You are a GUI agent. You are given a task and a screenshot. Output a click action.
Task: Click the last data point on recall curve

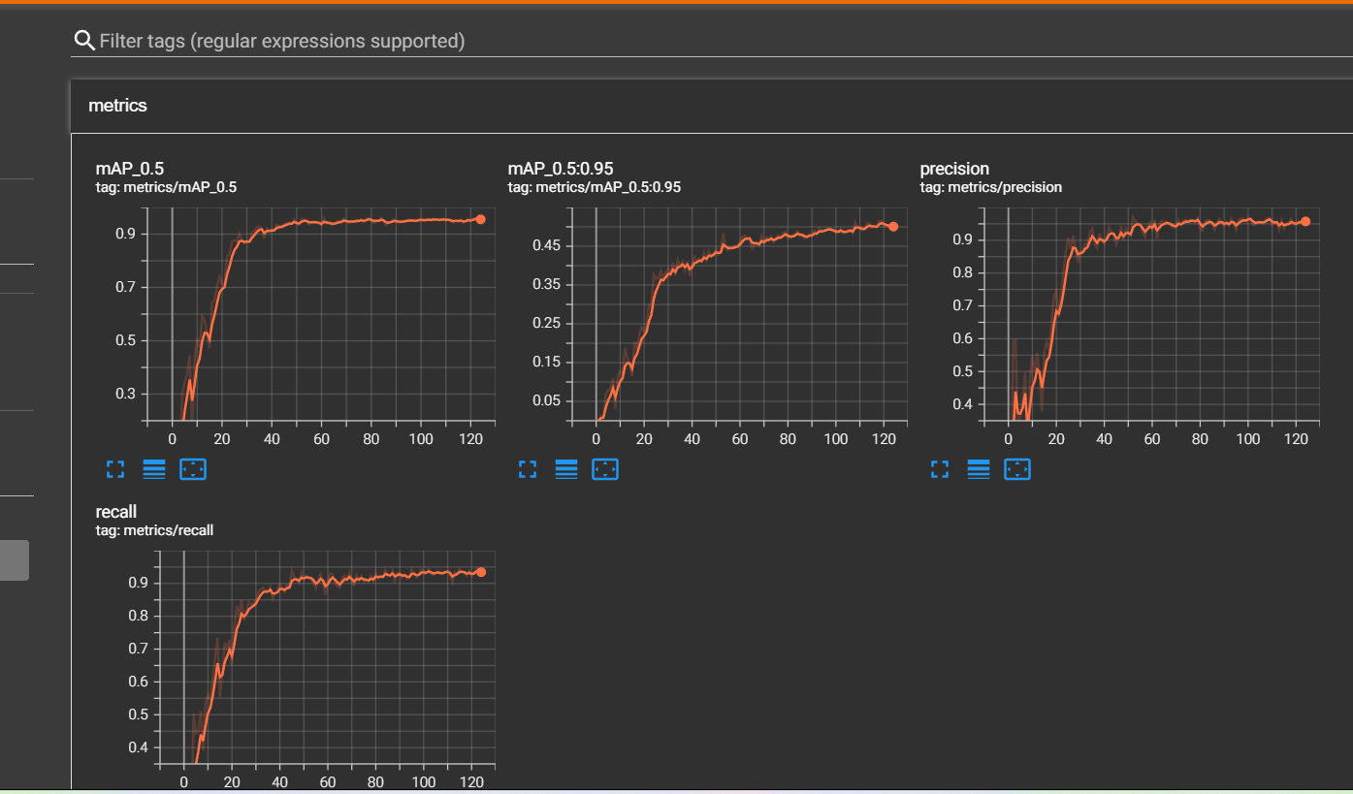[x=481, y=572]
